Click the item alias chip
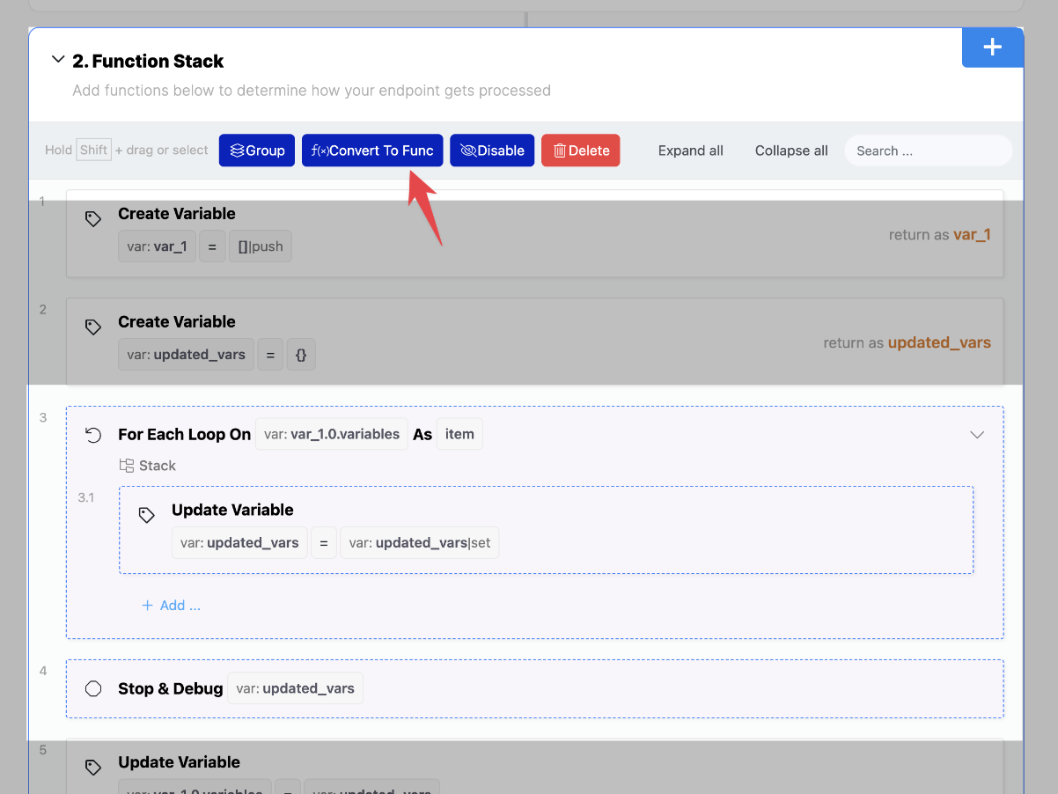Image resolution: width=1058 pixels, height=794 pixels. click(x=459, y=434)
